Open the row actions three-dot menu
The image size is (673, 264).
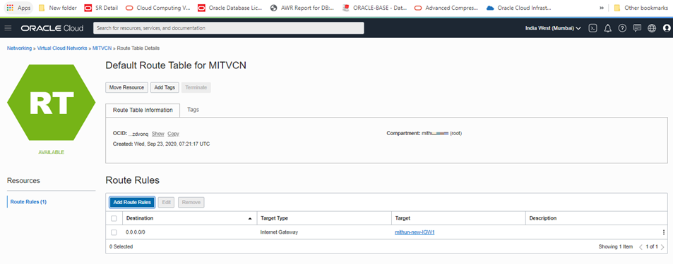[664, 232]
